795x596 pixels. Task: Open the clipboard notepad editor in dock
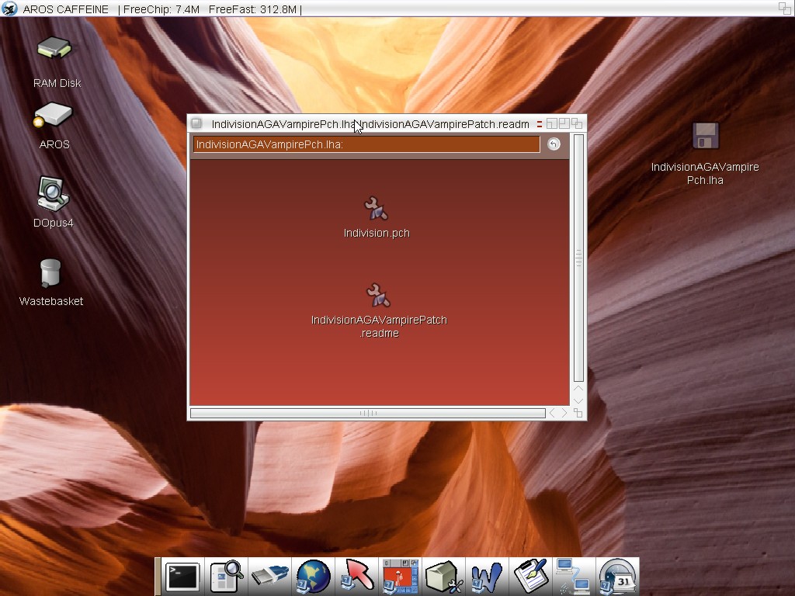(531, 577)
